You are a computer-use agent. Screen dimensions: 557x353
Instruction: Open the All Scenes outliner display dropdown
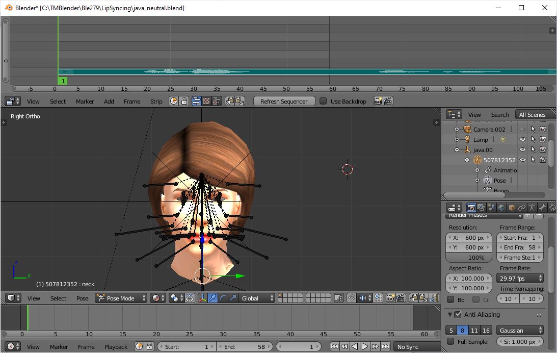[x=535, y=114]
